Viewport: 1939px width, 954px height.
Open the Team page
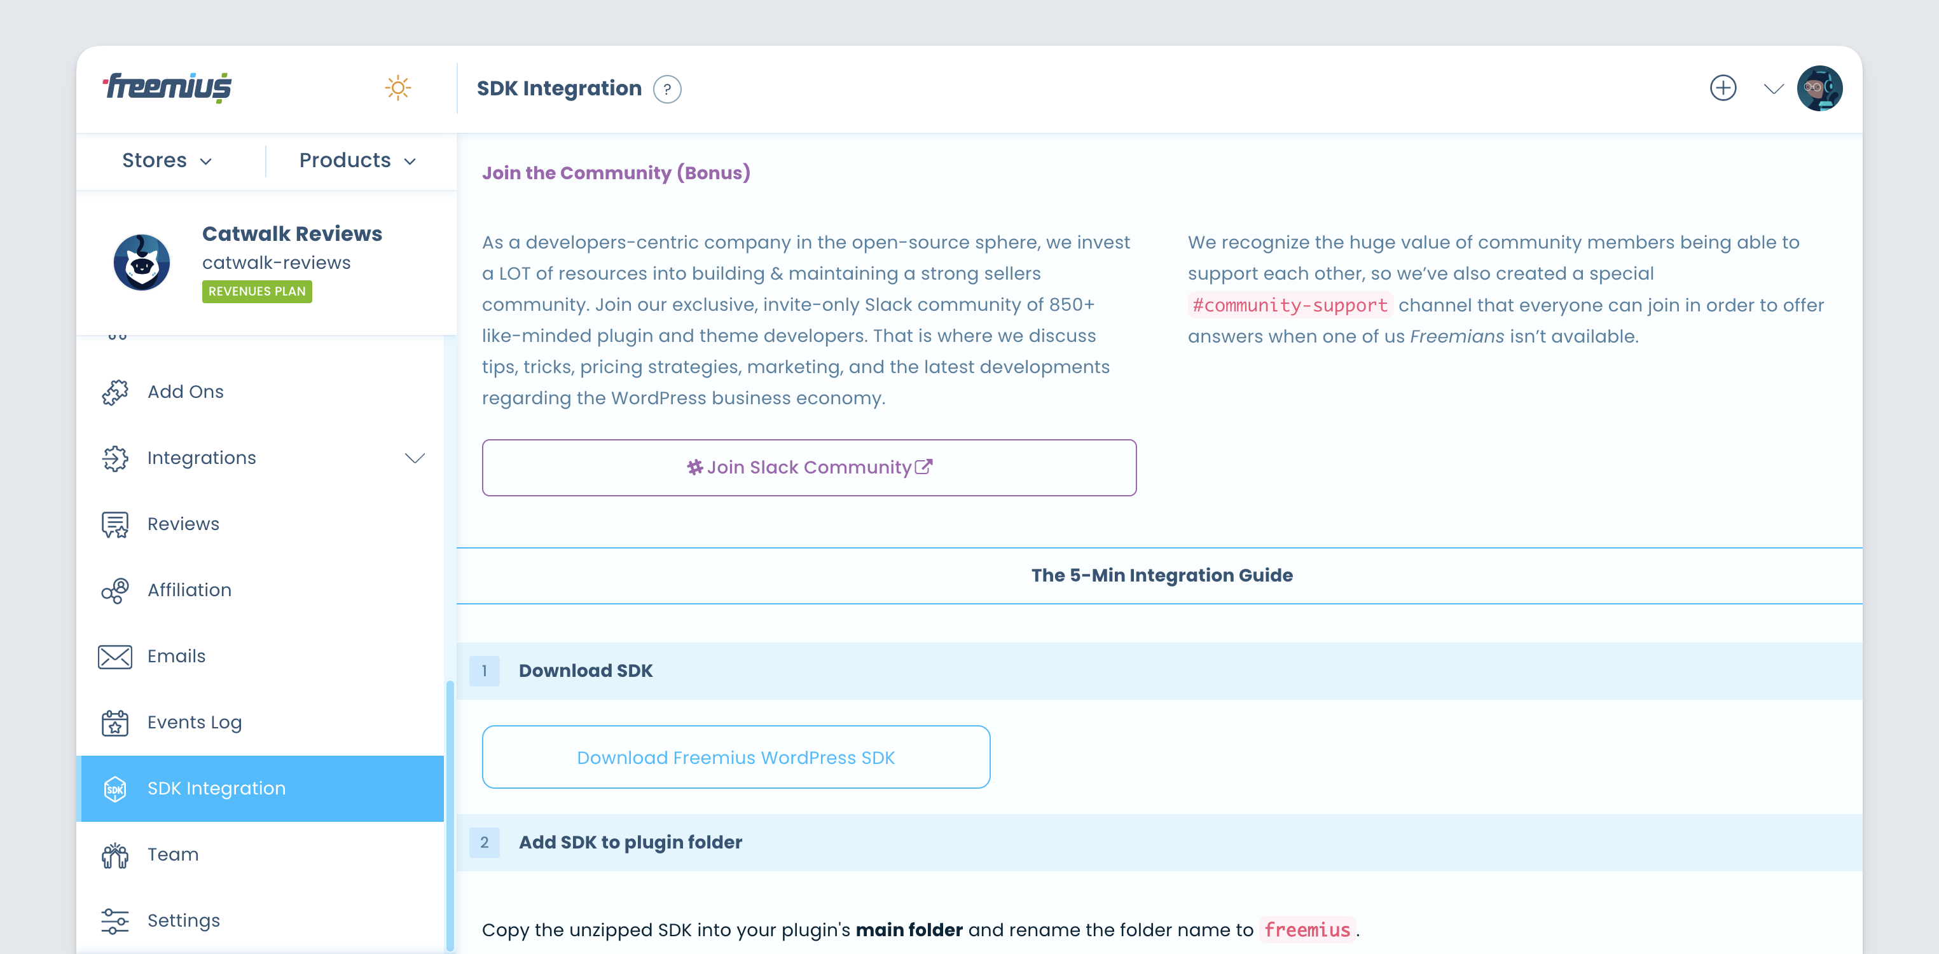(259, 855)
